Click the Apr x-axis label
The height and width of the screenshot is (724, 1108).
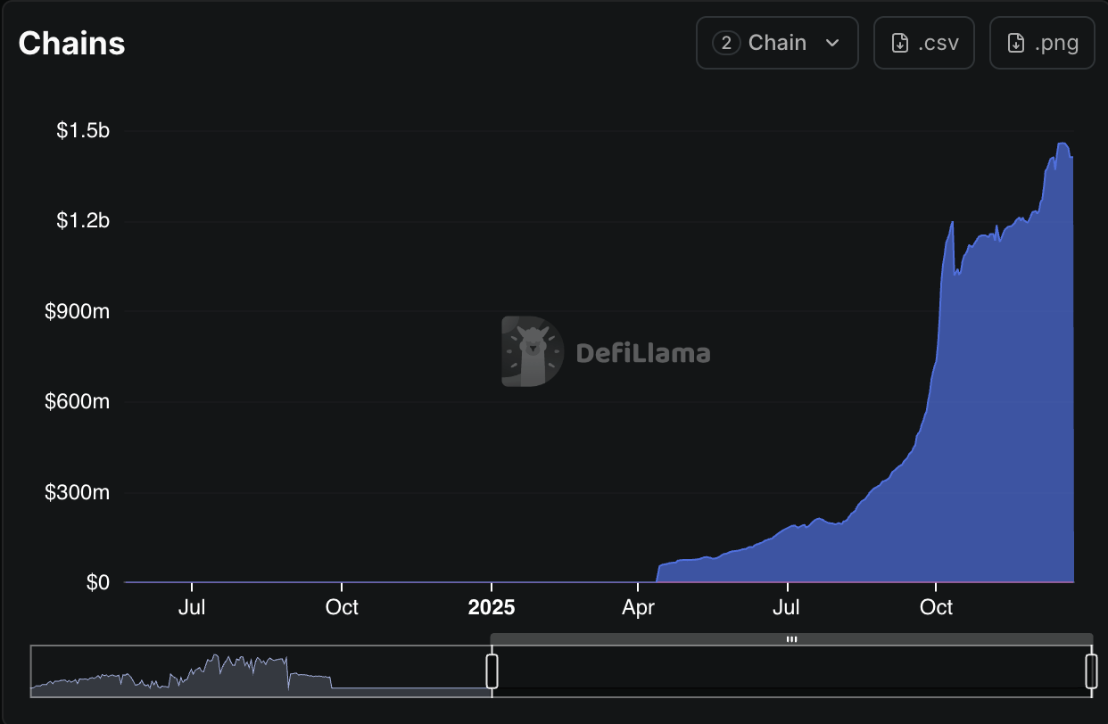pyautogui.click(x=638, y=607)
